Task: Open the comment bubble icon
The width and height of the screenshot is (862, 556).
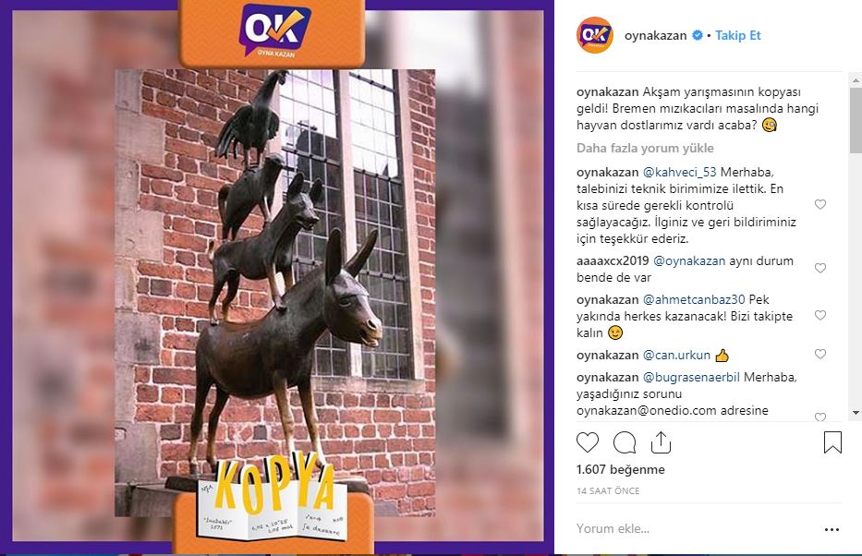Action: pos(625,442)
